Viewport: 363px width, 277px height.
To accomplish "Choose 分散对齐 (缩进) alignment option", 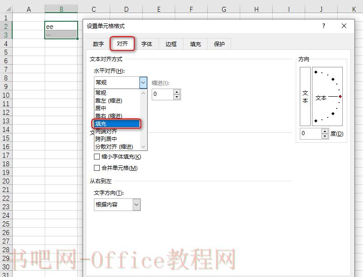I will point(117,146).
